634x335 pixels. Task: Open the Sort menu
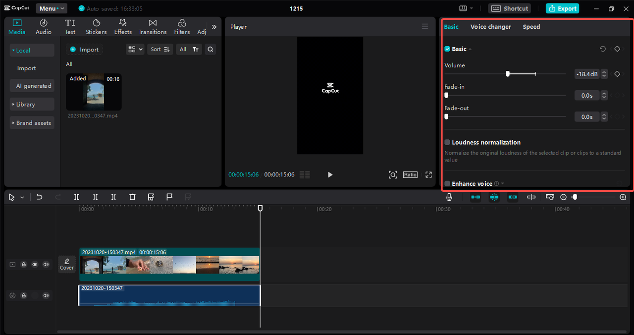pyautogui.click(x=160, y=50)
